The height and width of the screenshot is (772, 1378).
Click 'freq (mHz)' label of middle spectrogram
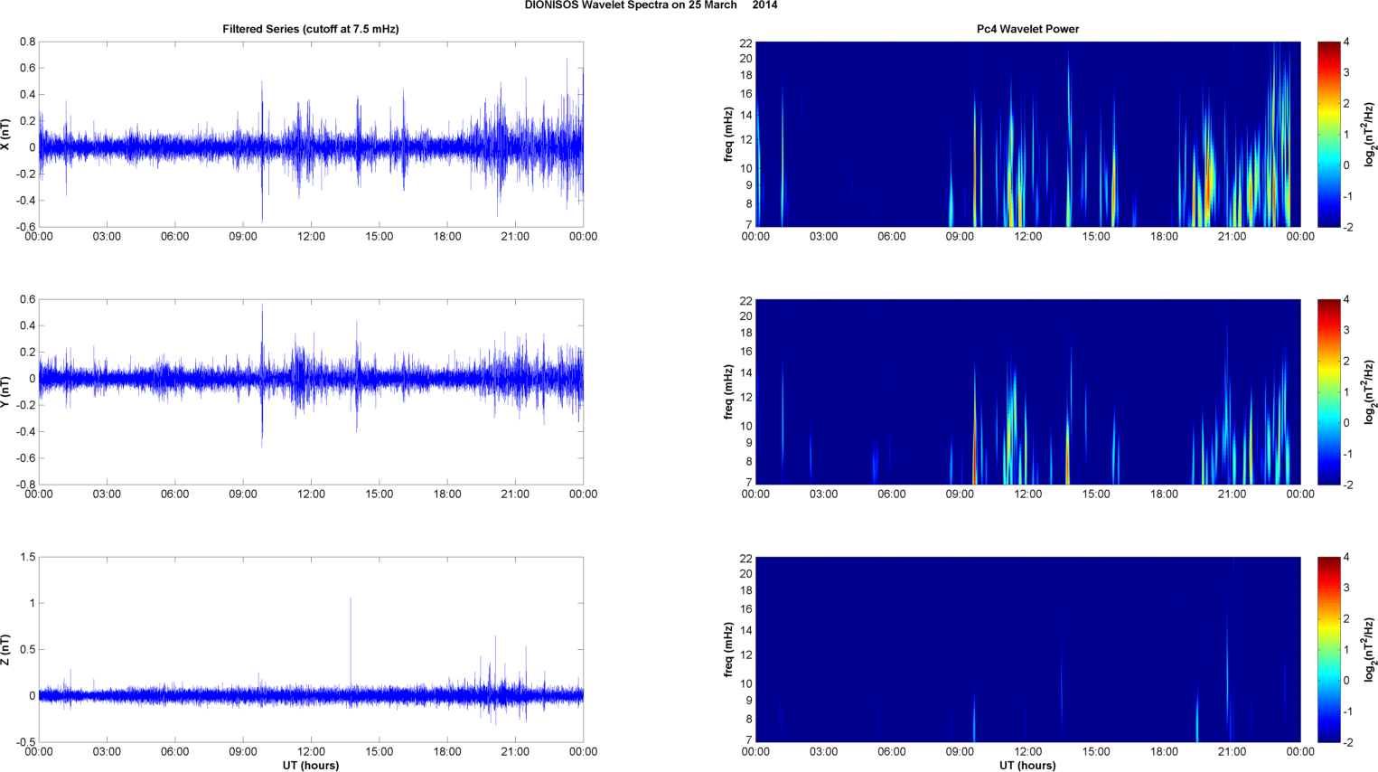[x=728, y=392]
